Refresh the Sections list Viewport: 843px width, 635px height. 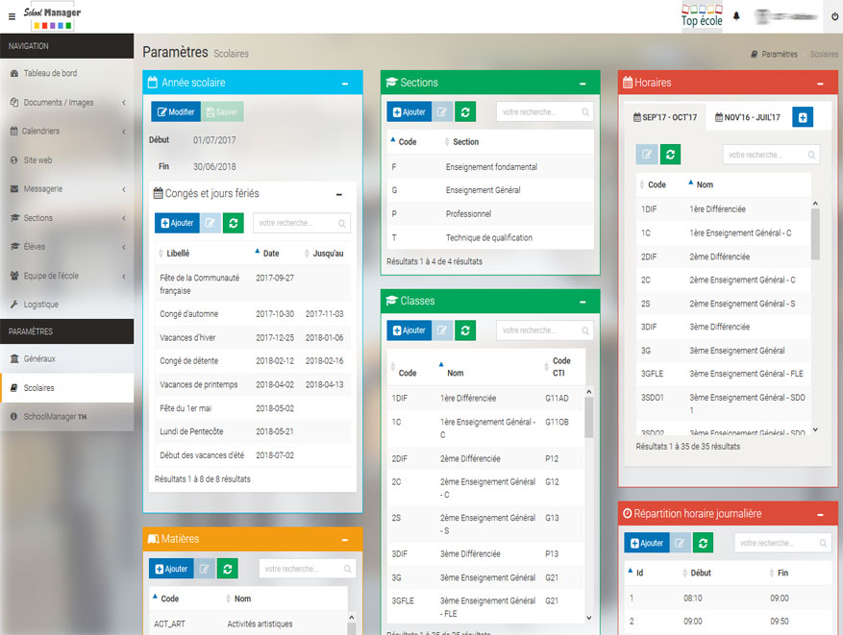tap(465, 111)
